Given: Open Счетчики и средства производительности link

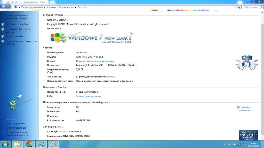Looking at the screenshot, I should 16,134.
